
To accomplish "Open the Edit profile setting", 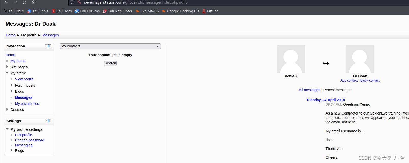I will 23,135.
